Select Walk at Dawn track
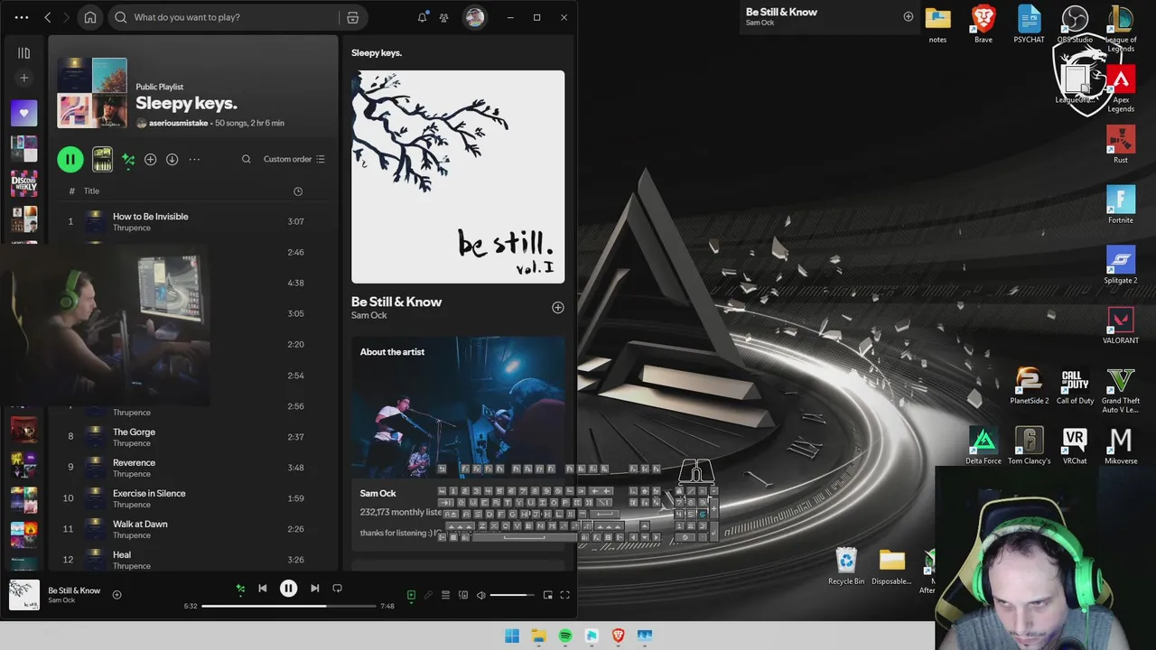 pos(194,529)
